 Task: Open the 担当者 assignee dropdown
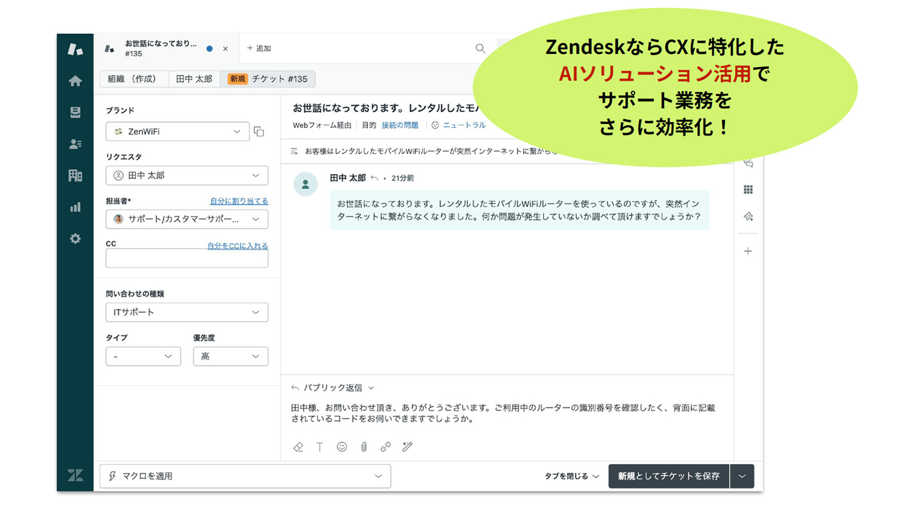coord(187,219)
